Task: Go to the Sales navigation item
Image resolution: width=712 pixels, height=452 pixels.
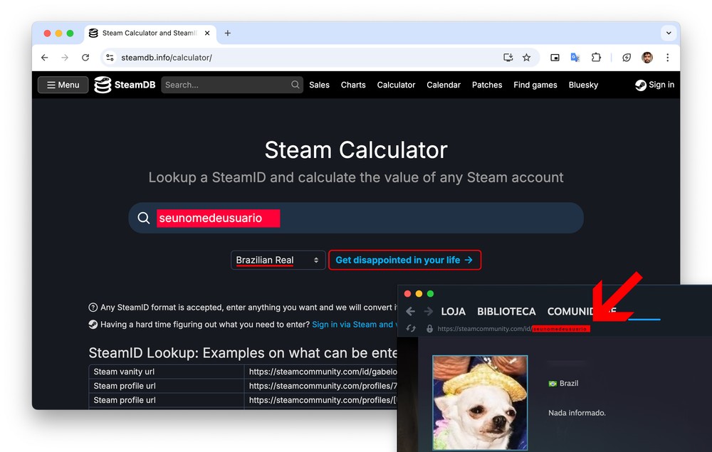Action: (319, 85)
